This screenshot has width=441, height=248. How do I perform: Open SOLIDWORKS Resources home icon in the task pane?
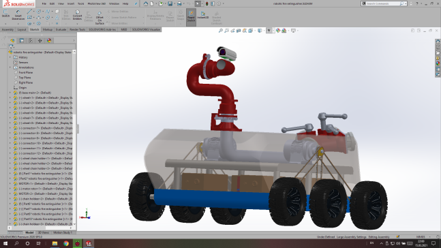click(438, 42)
